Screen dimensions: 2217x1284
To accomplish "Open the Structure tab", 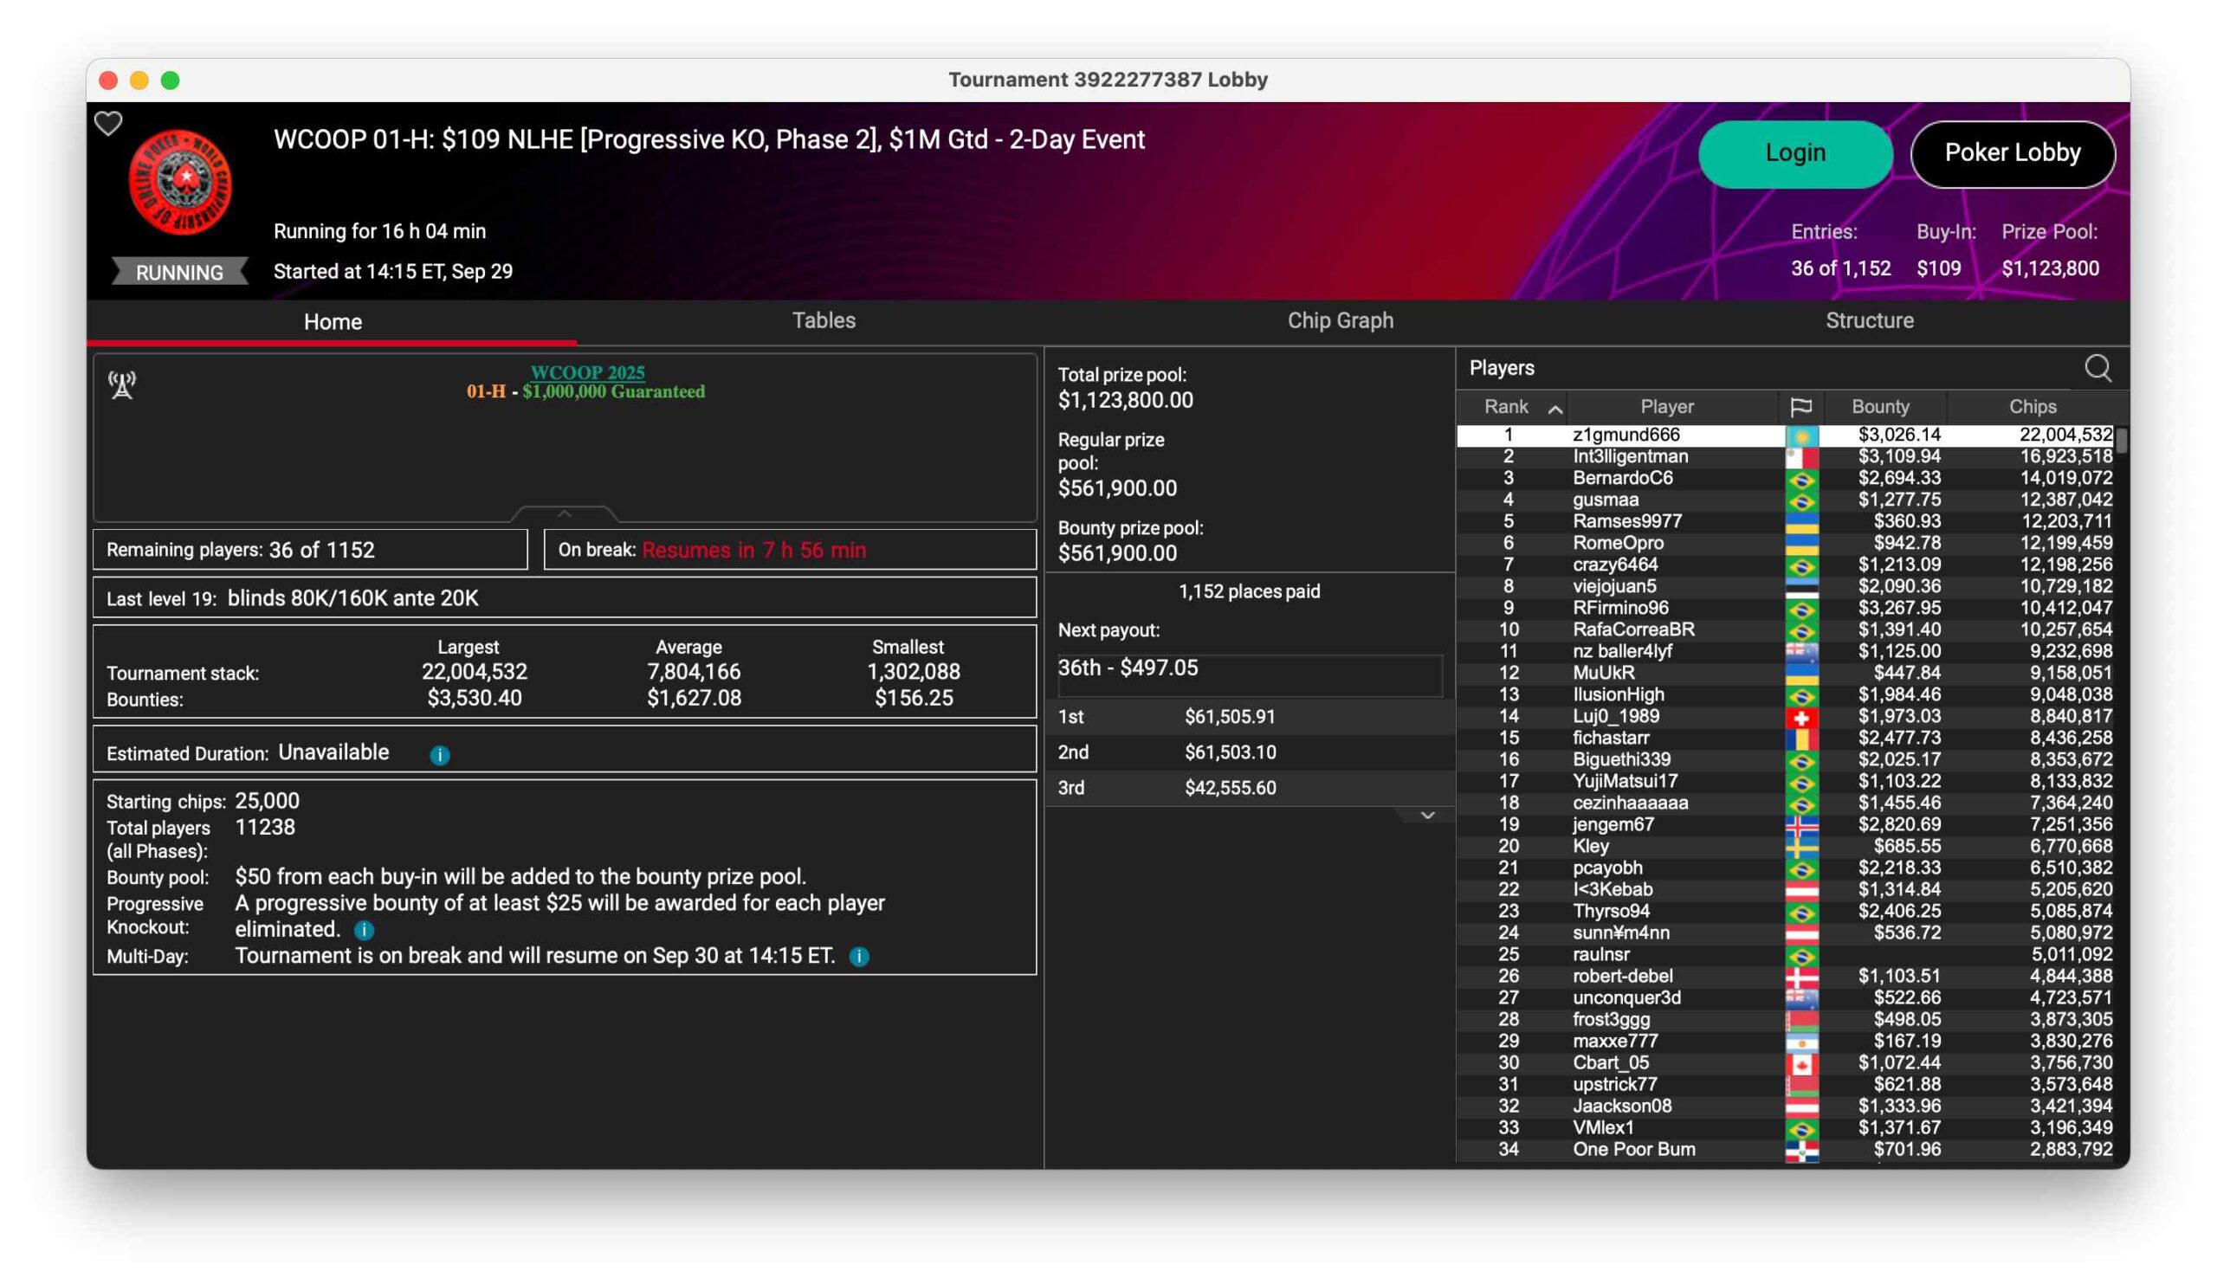I will pyautogui.click(x=1869, y=320).
